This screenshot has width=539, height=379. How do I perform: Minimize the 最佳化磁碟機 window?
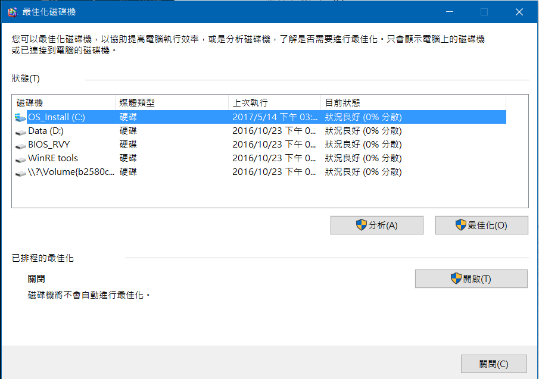(x=450, y=12)
